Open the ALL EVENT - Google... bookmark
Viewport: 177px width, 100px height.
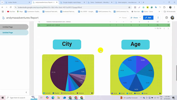tap(86, 11)
